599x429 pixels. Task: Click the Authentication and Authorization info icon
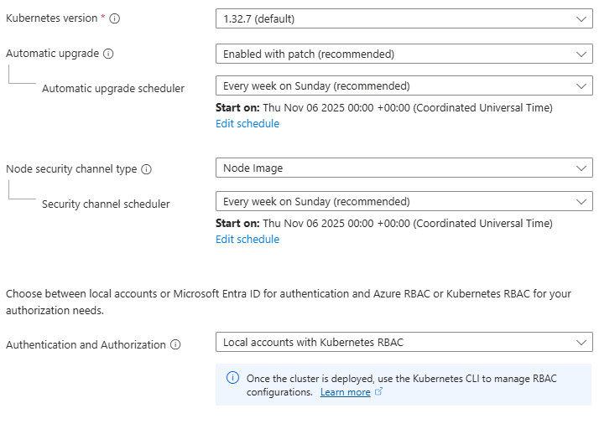(175, 344)
